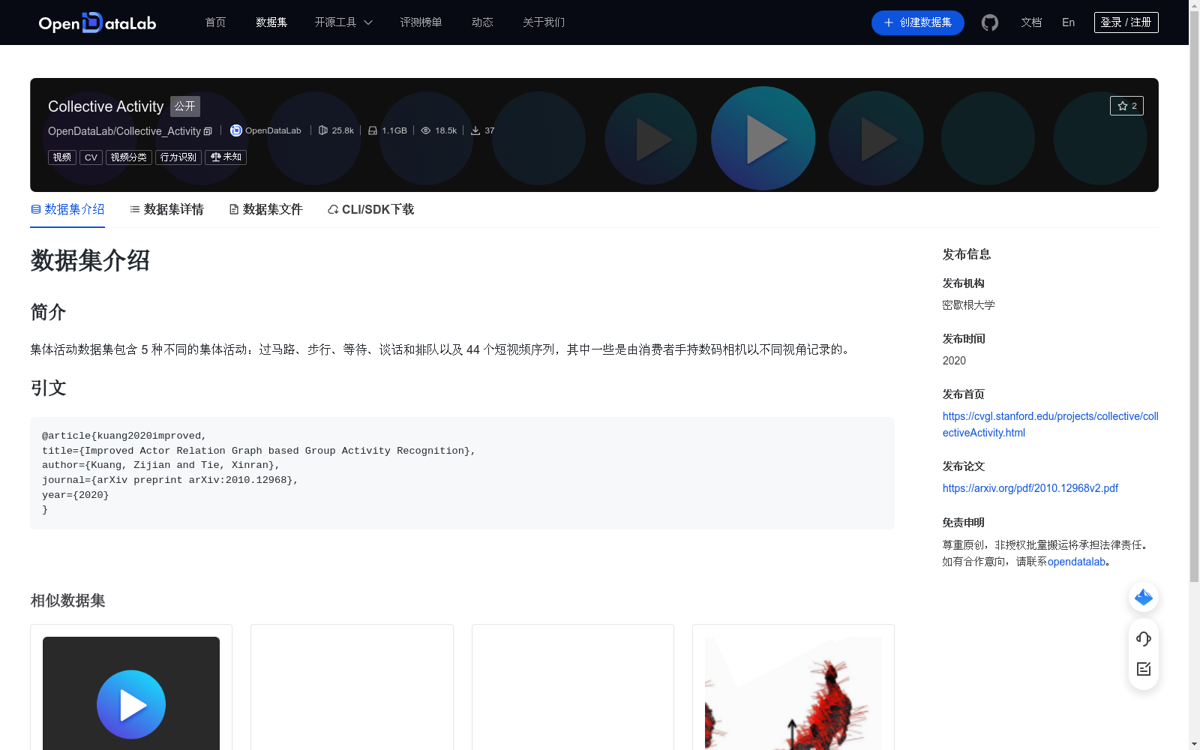1200x750 pixels.
Task: Open 数据集 in navigation bar
Action: [x=271, y=22]
